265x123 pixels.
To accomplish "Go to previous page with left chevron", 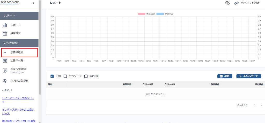I will click(254, 105).
